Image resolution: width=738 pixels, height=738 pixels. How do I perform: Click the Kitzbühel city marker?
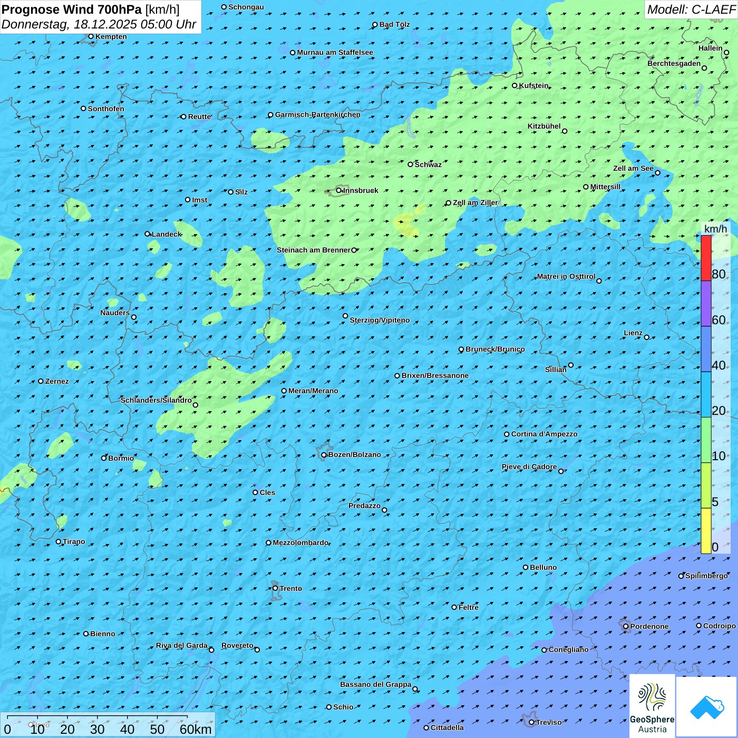[x=565, y=131]
